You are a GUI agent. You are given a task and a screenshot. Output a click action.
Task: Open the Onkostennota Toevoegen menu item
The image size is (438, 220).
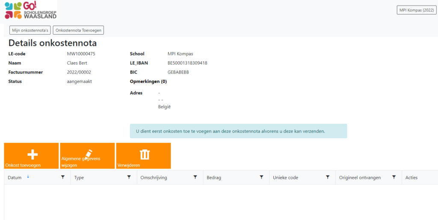(x=78, y=30)
